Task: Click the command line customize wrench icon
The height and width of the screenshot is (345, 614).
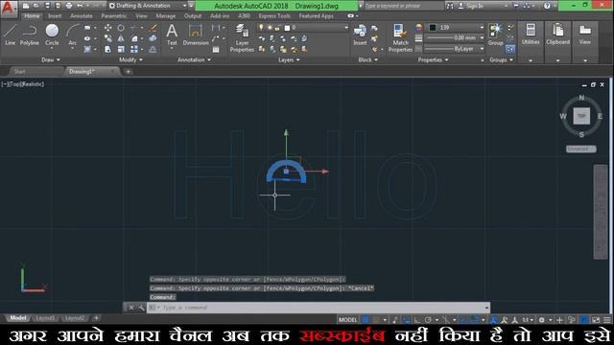Action: click(141, 308)
